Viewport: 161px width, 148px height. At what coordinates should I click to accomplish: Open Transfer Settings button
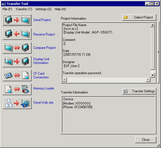click(x=139, y=91)
